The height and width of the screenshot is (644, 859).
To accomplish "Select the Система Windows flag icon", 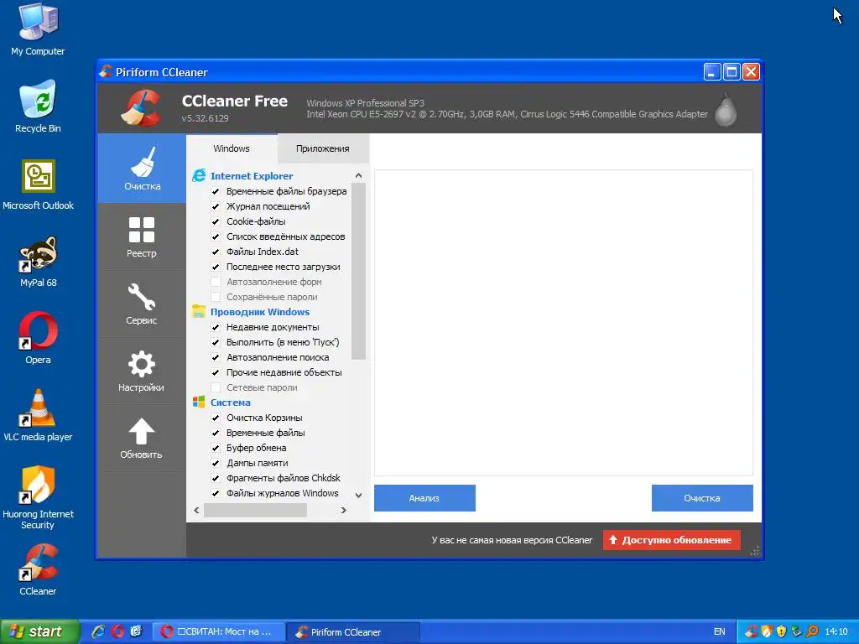I will (198, 402).
